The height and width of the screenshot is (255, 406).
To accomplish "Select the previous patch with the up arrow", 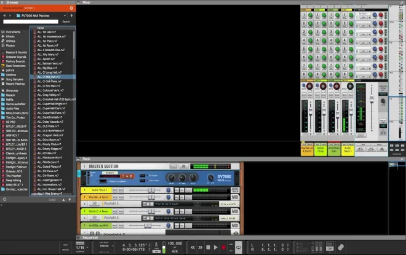I will 63,200.
